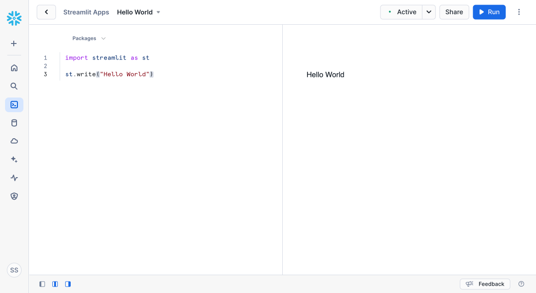Expand the Packages dropdown
The height and width of the screenshot is (293, 536).
(x=89, y=38)
